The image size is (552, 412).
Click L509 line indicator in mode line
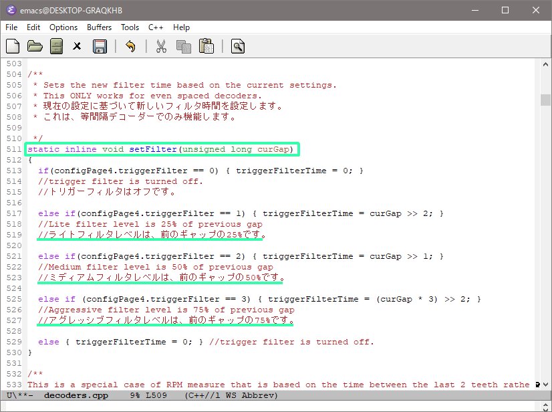tap(156, 395)
